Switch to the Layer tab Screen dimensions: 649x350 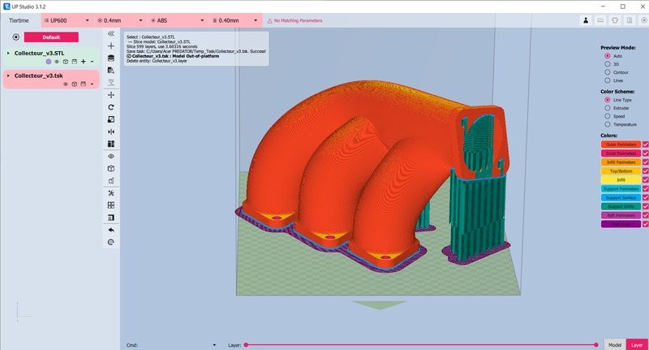tap(636, 345)
